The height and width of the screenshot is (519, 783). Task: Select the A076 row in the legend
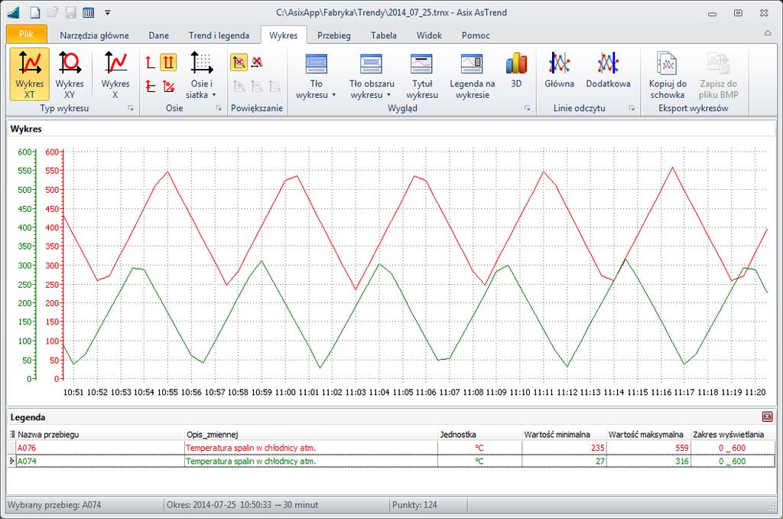click(x=391, y=448)
